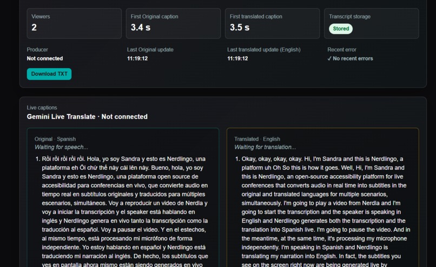This screenshot has height=267, width=436.
Task: Click the Viewers value 2
Action: click(x=34, y=27)
